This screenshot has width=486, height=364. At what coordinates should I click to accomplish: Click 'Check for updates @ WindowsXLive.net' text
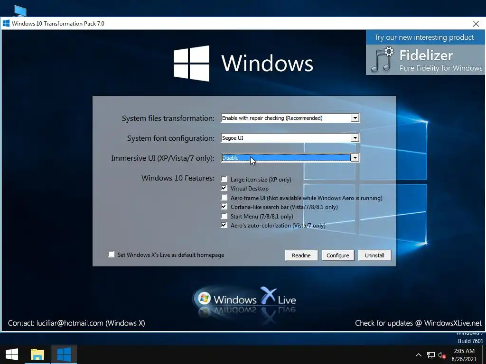click(419, 323)
